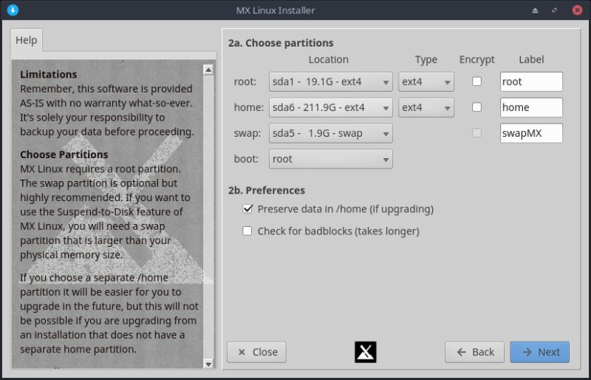Go Back to previous step
Viewport: 591px width, 380px height.
pyautogui.click(x=475, y=352)
